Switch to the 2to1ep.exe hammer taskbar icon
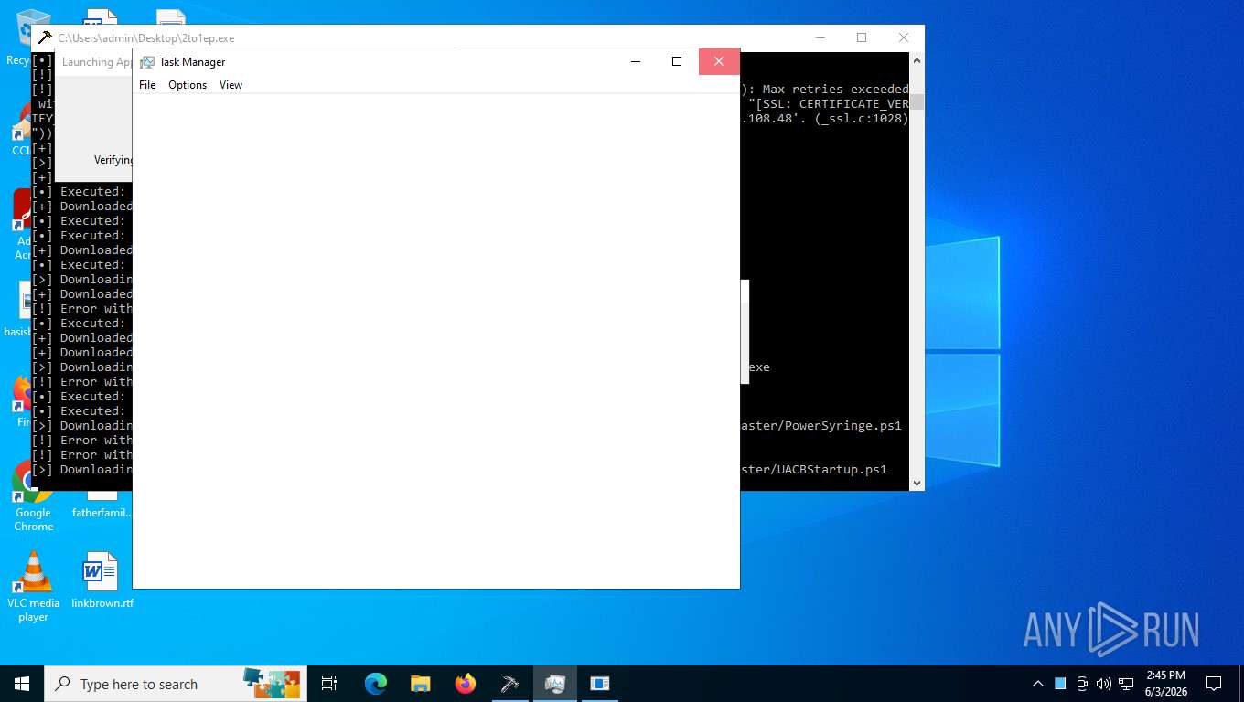The height and width of the screenshot is (702, 1244). pos(510,684)
